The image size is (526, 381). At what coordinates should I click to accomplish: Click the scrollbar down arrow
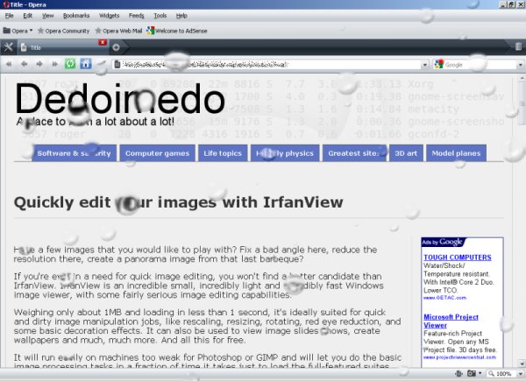click(x=522, y=363)
